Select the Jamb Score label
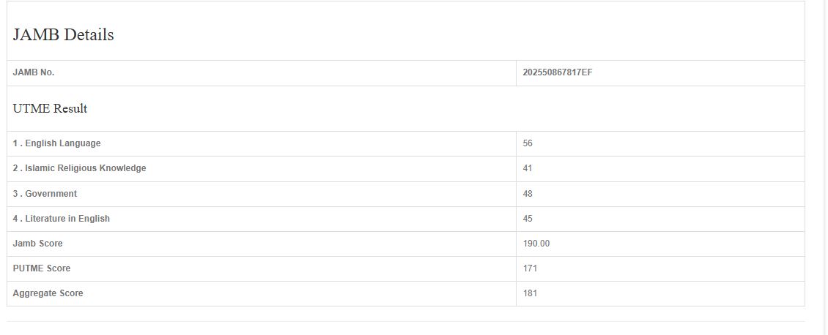Viewport: 828px width, 335px height. (x=37, y=244)
